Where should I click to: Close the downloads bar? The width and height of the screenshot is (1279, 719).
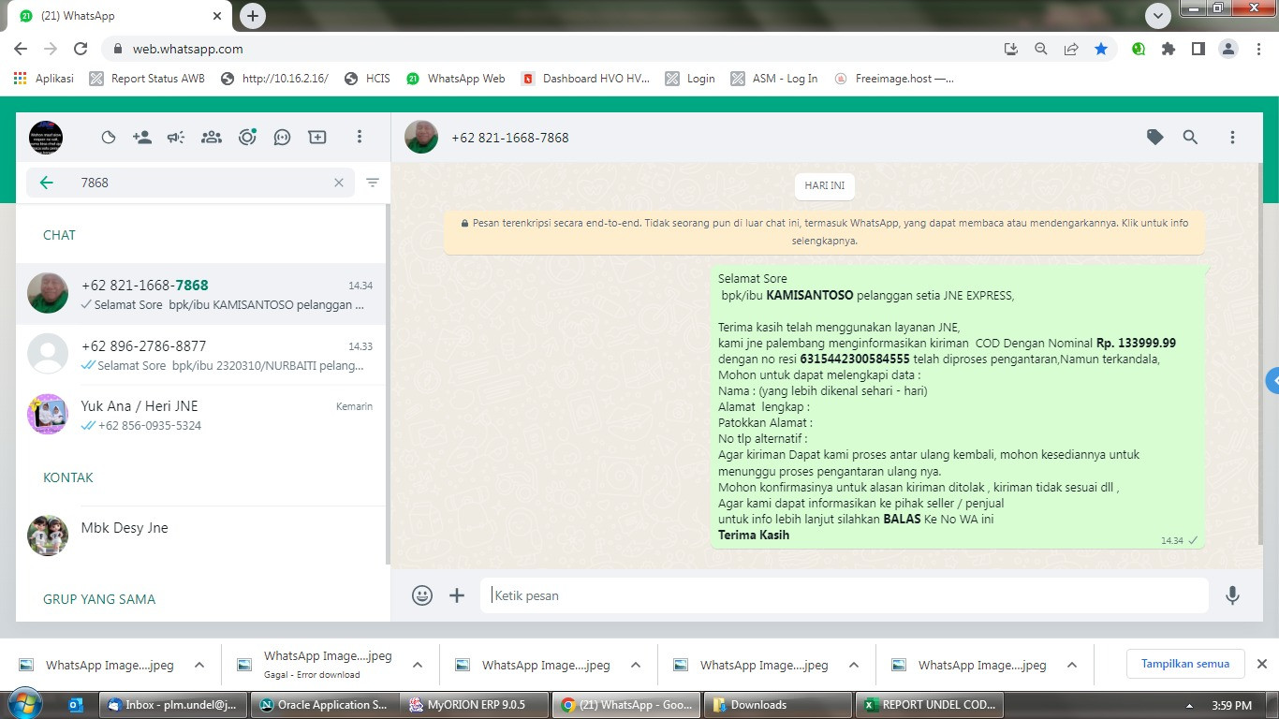[x=1261, y=664]
